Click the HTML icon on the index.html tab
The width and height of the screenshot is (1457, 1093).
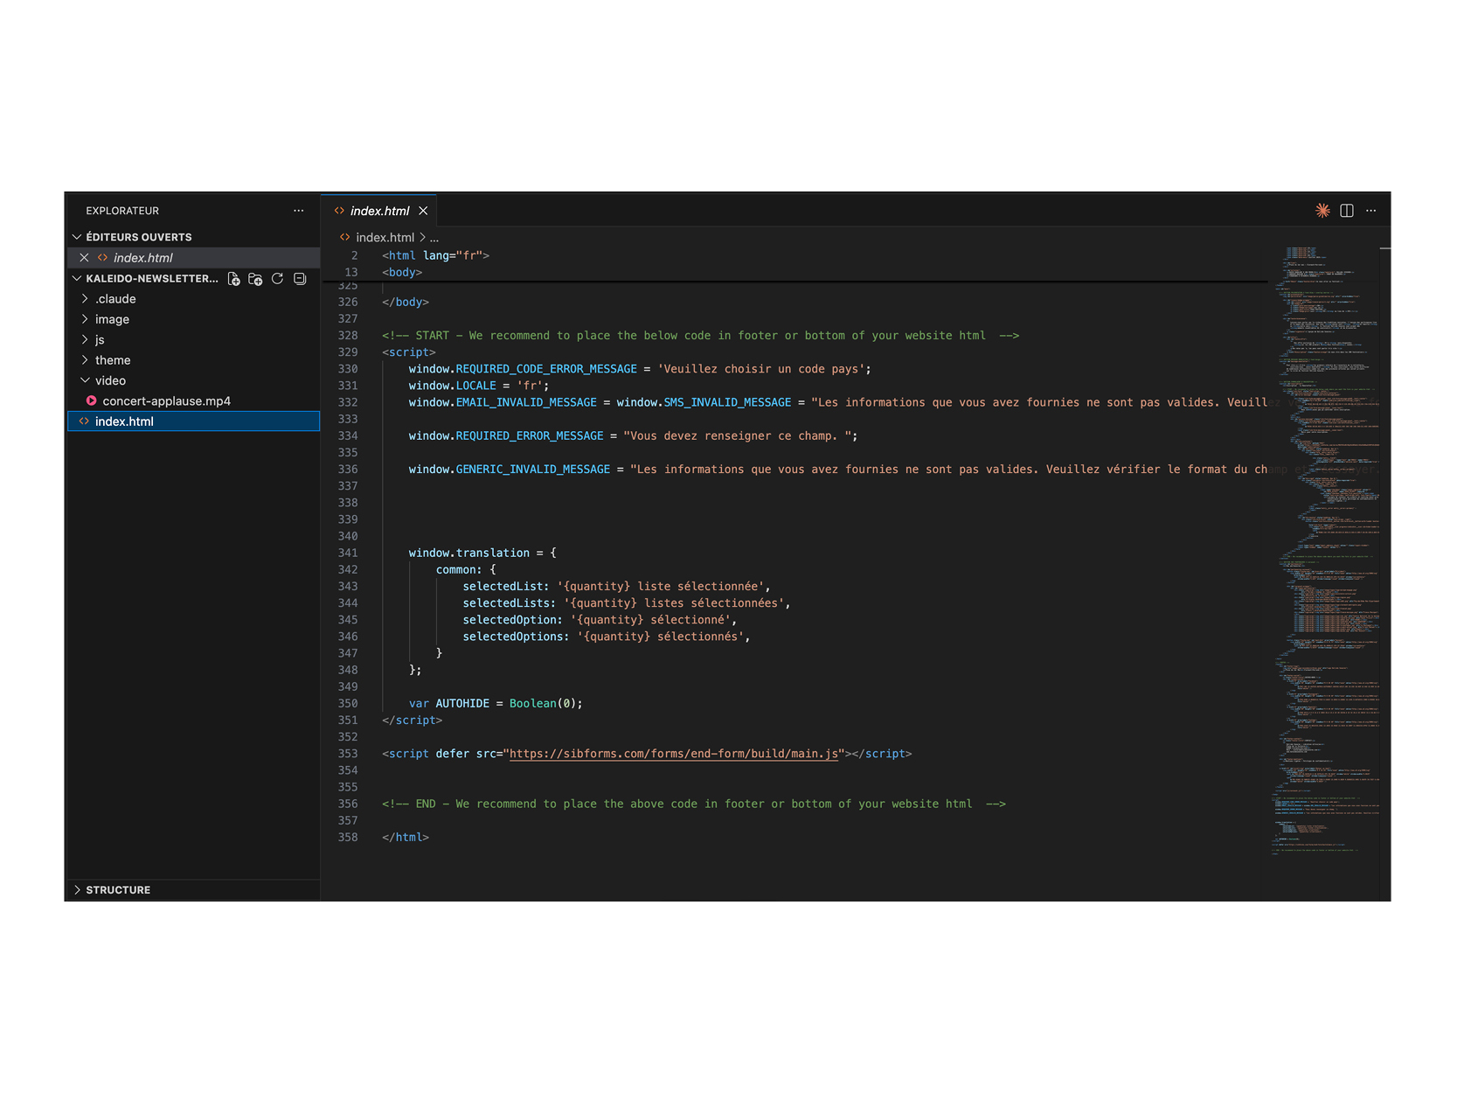click(x=339, y=211)
